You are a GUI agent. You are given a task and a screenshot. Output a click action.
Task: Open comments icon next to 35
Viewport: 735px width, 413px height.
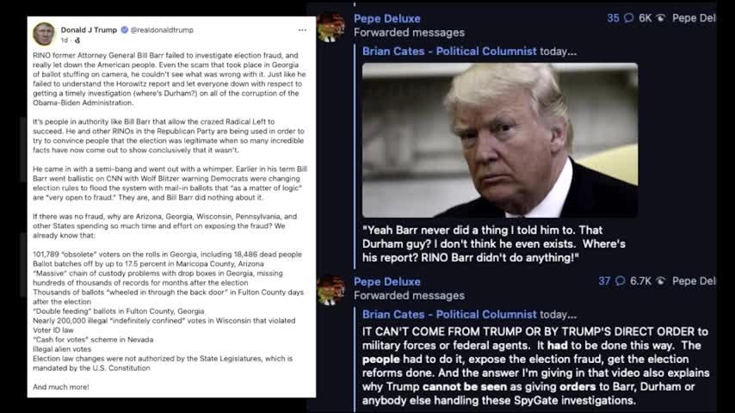tap(629, 18)
